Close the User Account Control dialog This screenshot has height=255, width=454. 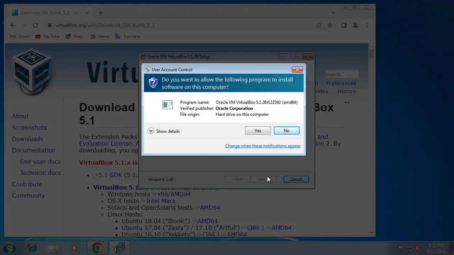coord(297,69)
